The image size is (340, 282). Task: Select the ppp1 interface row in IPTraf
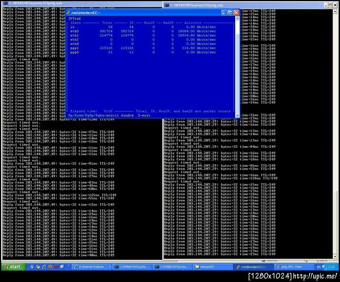pyautogui.click(x=143, y=48)
